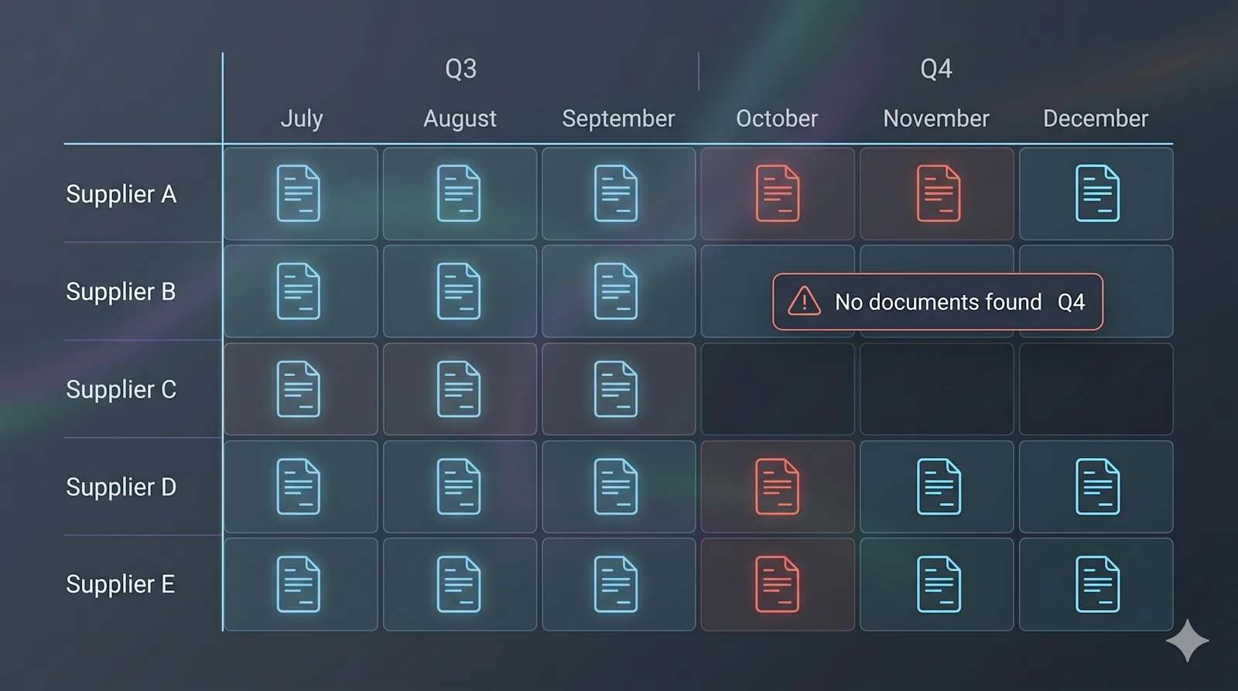
Task: Open Supplier D November document
Action: pyautogui.click(x=939, y=487)
